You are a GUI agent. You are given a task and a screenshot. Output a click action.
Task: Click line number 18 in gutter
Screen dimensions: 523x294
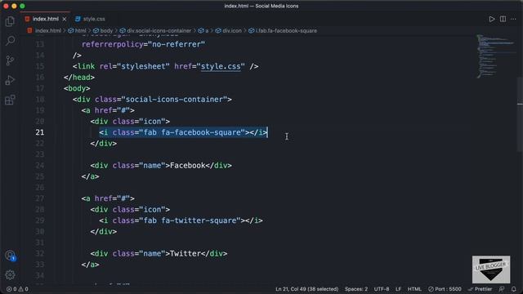[40, 100]
